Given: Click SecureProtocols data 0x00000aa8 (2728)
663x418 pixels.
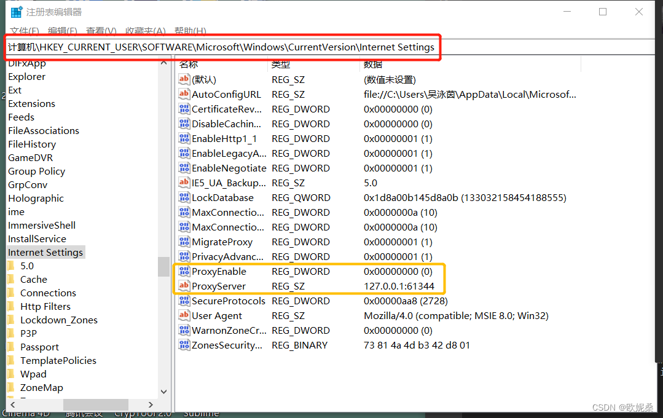Looking at the screenshot, I should click(x=406, y=301).
